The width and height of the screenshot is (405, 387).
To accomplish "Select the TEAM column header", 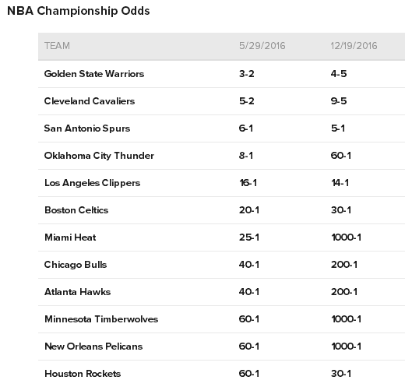I will click(57, 46).
